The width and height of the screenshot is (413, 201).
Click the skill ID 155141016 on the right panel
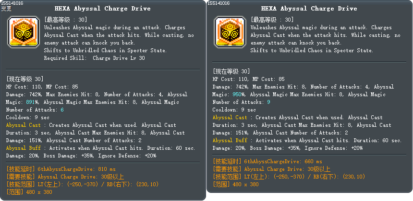click(219, 3)
